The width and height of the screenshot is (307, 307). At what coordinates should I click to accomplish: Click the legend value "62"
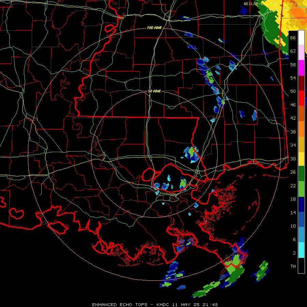(293, 51)
